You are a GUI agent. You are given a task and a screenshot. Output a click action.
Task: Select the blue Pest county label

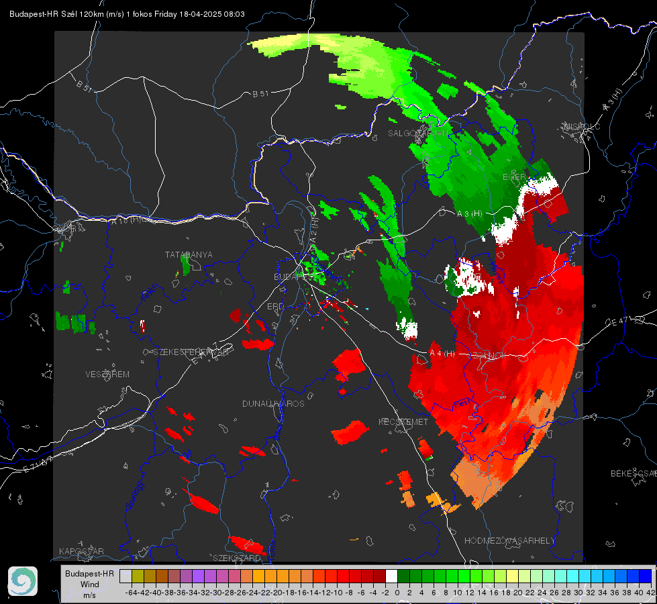click(461, 403)
